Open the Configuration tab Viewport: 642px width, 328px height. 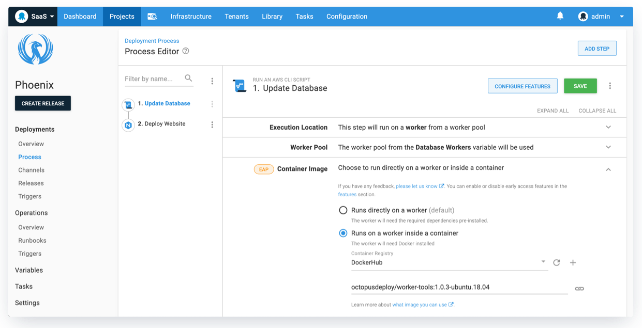(347, 17)
